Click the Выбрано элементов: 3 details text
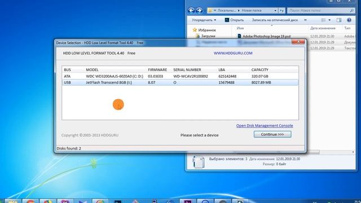Image resolution: width=361 pixels, height=203 pixels. (x=228, y=159)
